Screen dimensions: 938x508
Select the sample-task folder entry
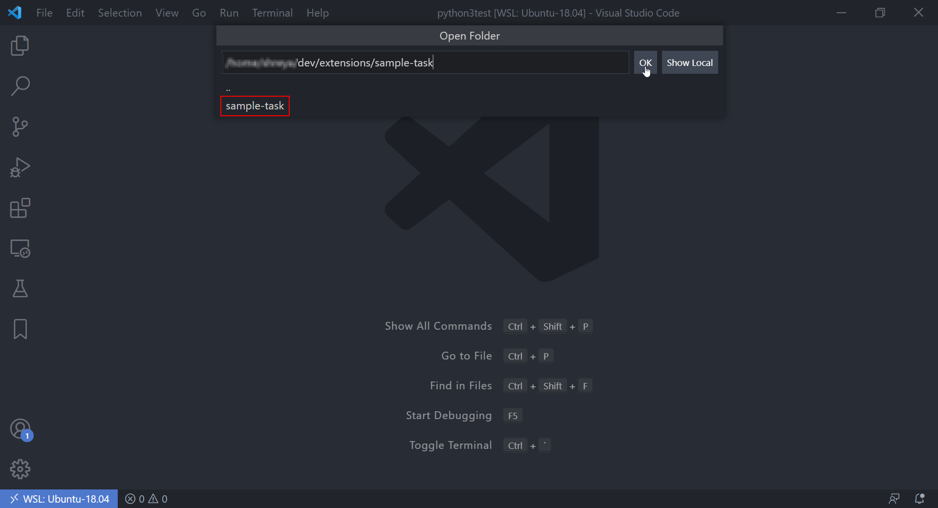click(x=255, y=106)
